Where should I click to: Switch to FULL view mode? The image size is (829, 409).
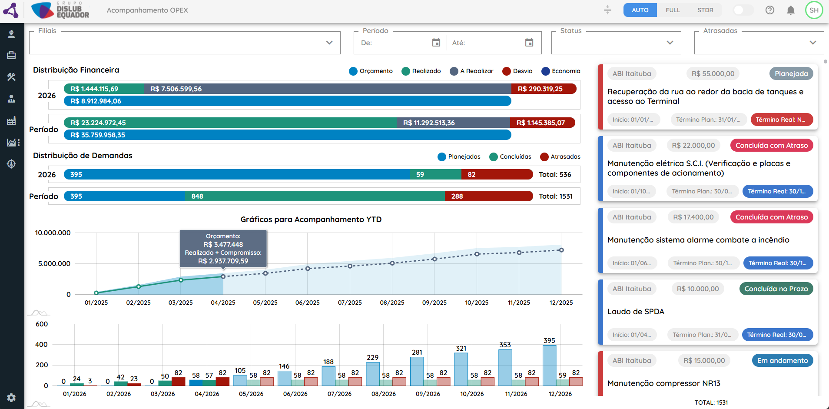pos(673,10)
